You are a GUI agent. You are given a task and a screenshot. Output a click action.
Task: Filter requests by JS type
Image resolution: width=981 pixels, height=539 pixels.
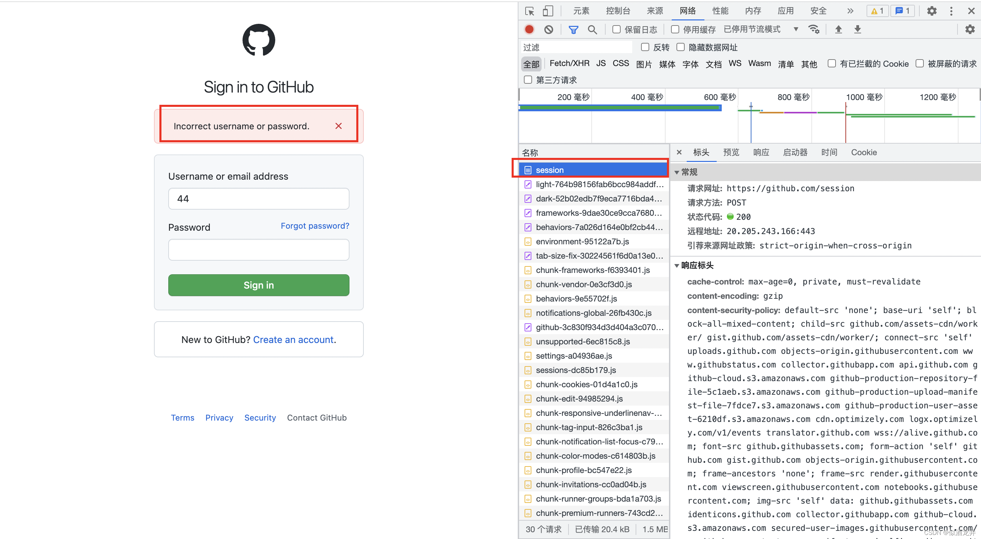(601, 64)
